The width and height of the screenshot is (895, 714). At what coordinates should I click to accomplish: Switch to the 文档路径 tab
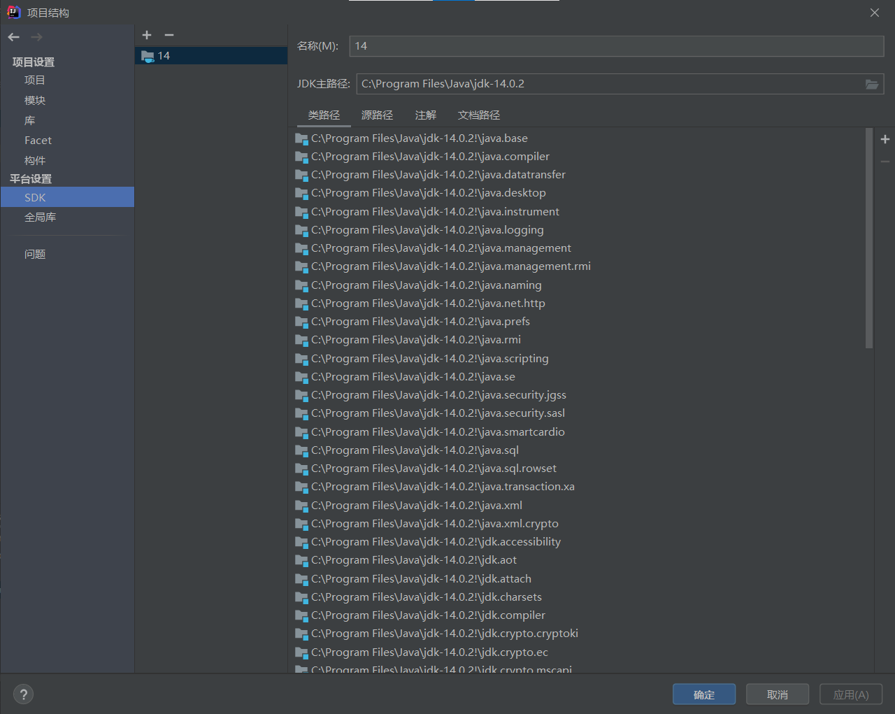[479, 115]
